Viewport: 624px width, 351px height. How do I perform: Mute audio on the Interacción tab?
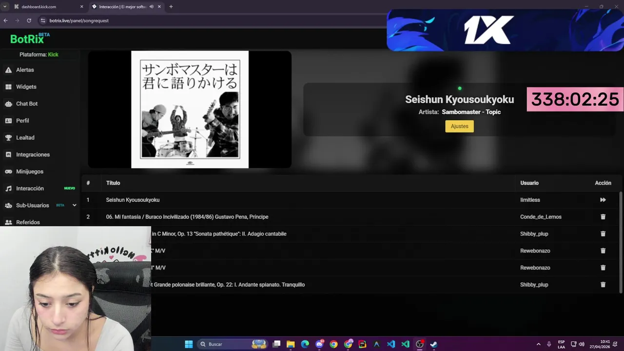coord(151,7)
